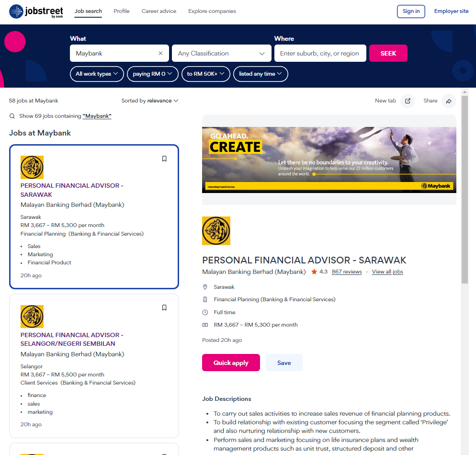Open the Profile tab
The width and height of the screenshot is (476, 455).
click(122, 11)
